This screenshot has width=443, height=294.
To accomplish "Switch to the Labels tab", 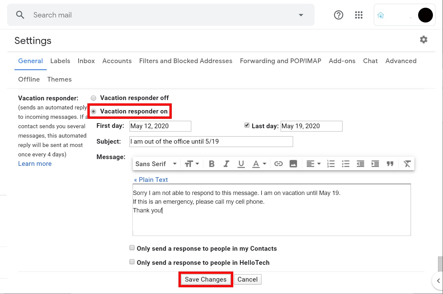I will (x=60, y=61).
